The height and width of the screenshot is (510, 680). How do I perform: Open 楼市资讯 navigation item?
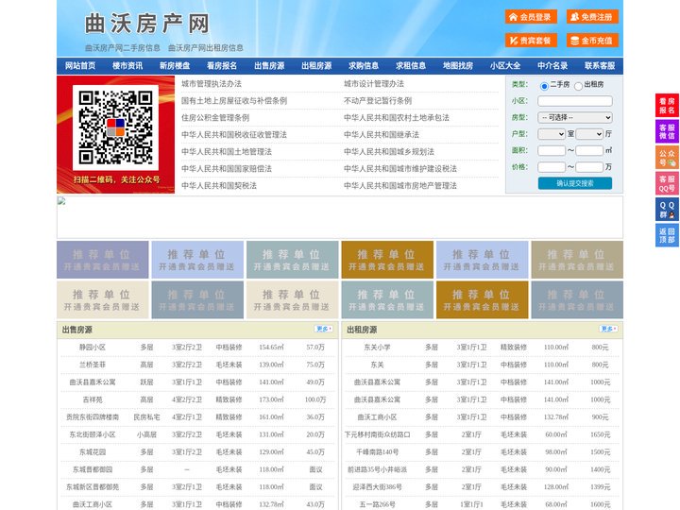click(x=127, y=66)
